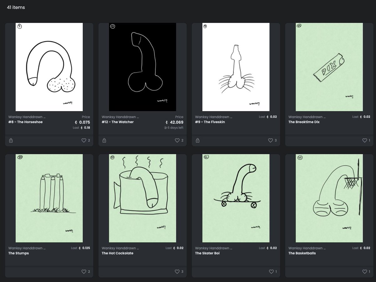Open The Skater Boi artwork thumbnail
Viewport: 376px width, 282px height.
pyautogui.click(x=236, y=198)
